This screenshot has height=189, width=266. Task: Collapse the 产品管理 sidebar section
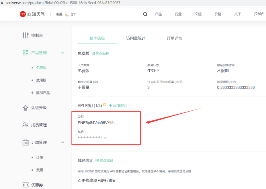click(x=63, y=53)
